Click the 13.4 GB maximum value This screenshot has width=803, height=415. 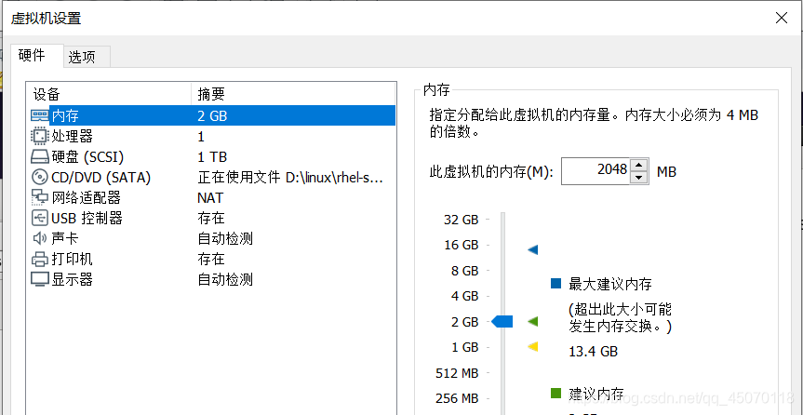click(593, 352)
